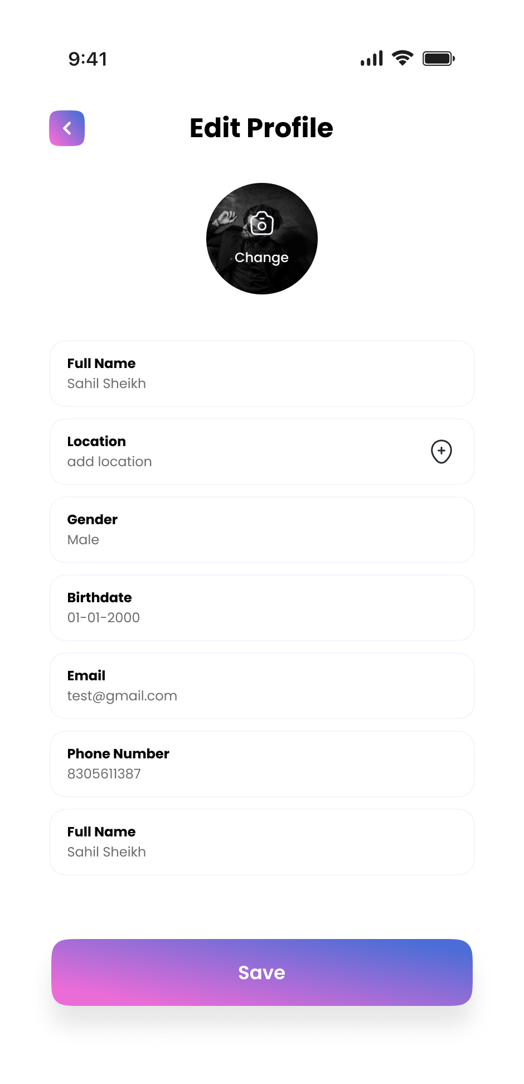Screen dimensions: 524x1084
Task: Tap the add location pin icon
Action: [441, 452]
